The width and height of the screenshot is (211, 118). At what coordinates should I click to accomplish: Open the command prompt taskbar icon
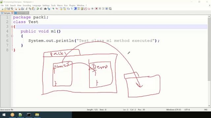(x=29, y=115)
